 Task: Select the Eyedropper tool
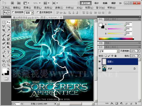pos(8,30)
